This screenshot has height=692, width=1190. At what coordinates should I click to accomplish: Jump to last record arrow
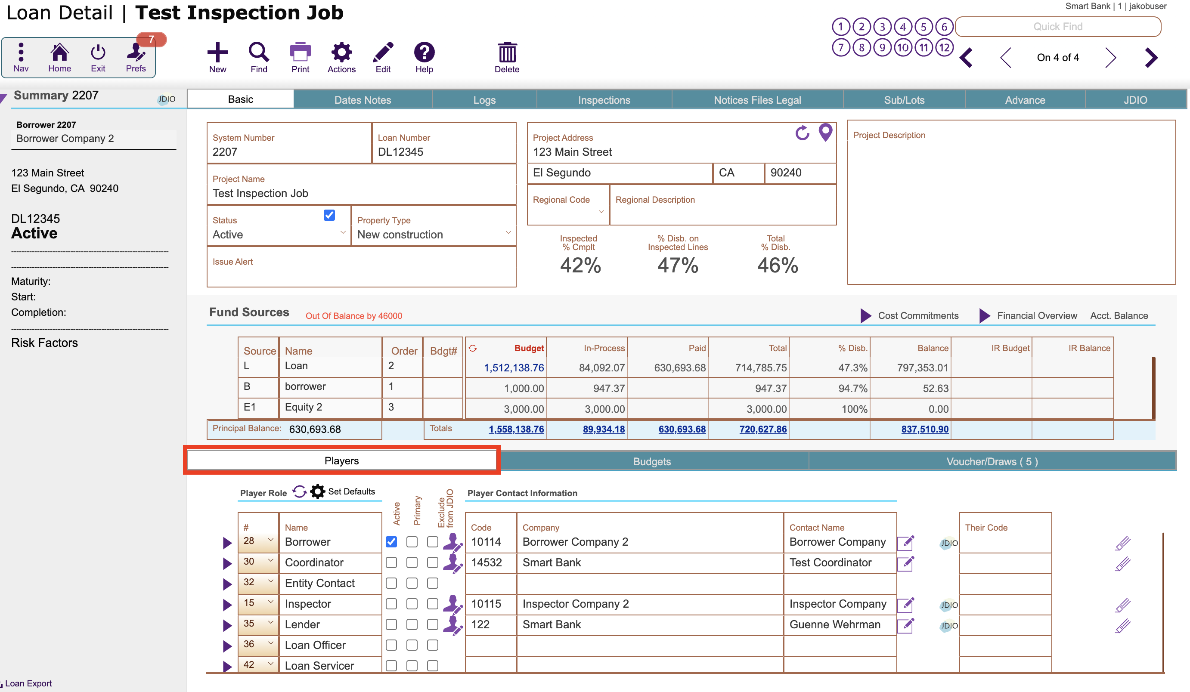click(1151, 58)
